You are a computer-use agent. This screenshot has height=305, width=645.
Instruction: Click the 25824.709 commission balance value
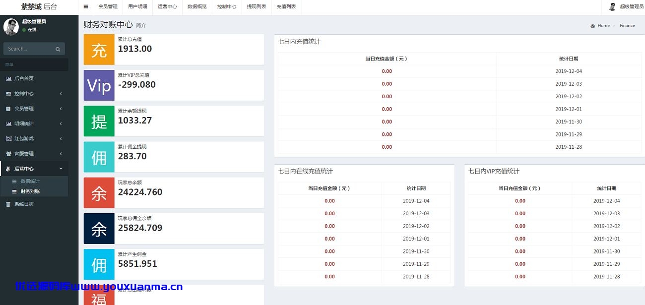click(x=140, y=228)
